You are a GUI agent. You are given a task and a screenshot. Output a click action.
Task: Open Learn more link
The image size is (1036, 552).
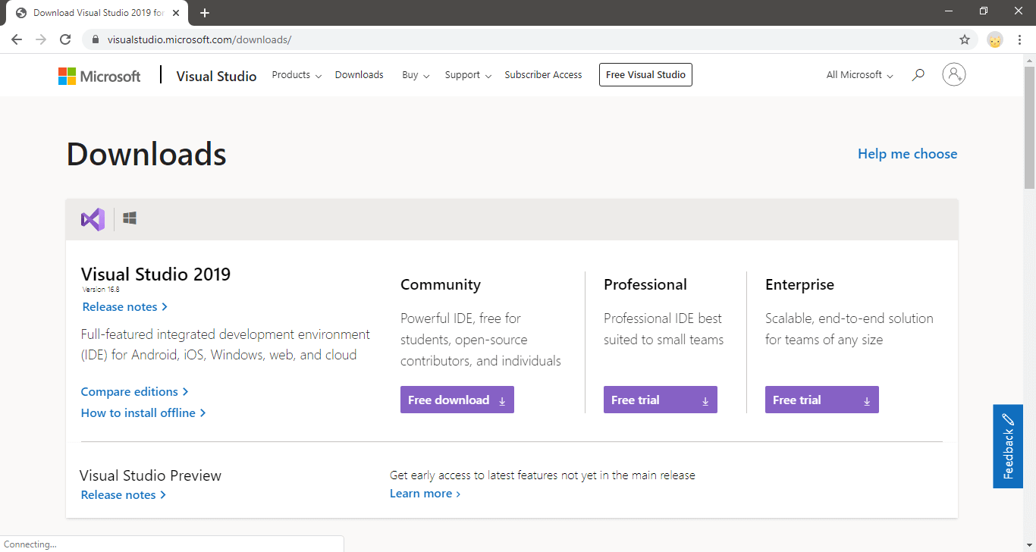(425, 494)
